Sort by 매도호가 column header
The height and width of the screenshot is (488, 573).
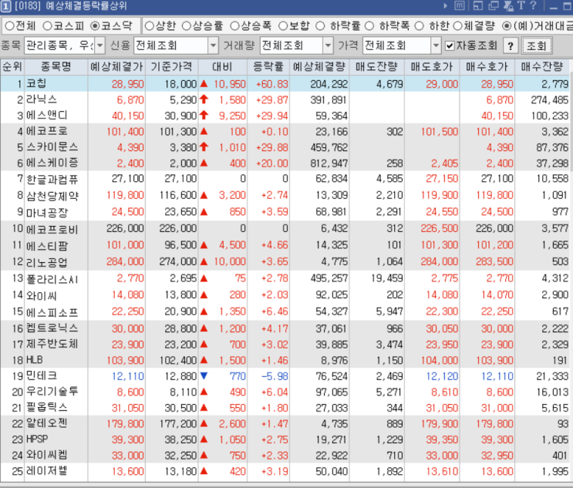tap(432, 67)
